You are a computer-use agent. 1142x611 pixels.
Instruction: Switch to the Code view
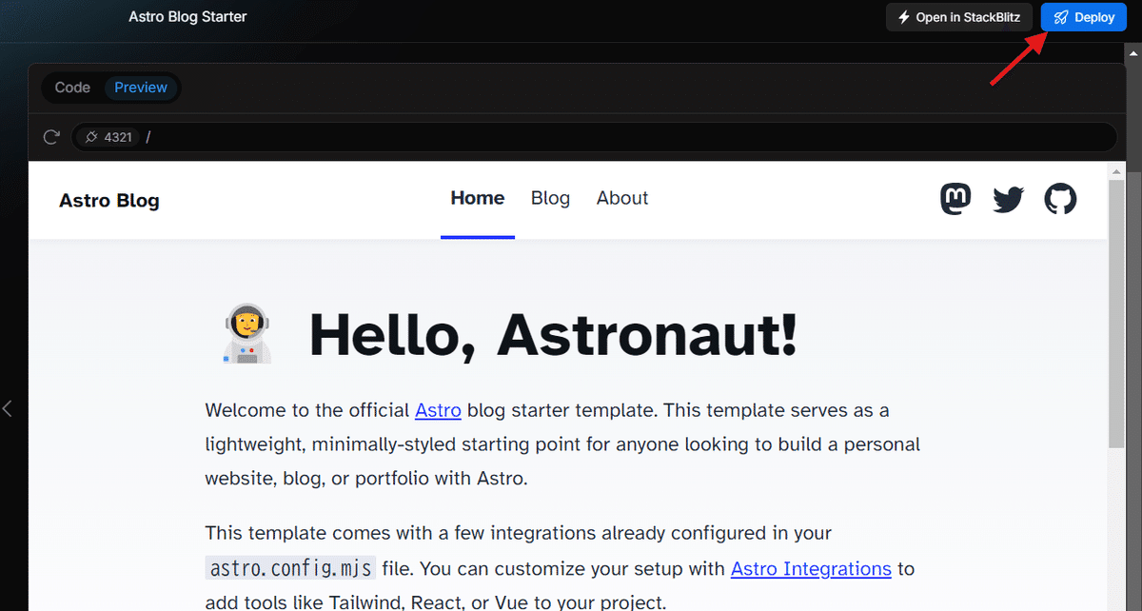(x=72, y=88)
